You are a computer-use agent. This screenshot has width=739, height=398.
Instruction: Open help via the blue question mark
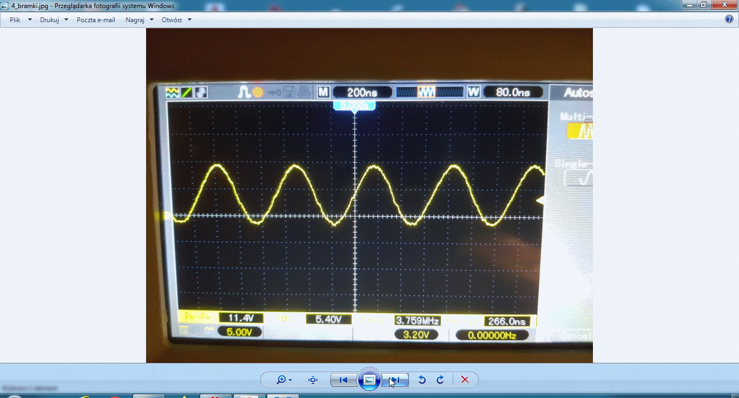coord(729,19)
